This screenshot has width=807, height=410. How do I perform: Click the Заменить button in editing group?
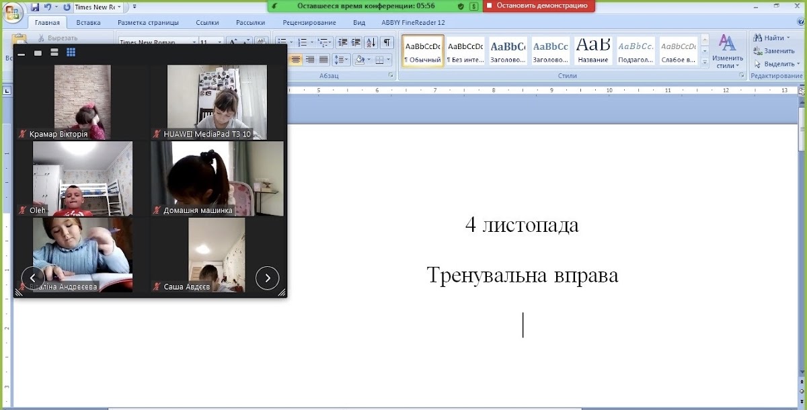(778, 50)
